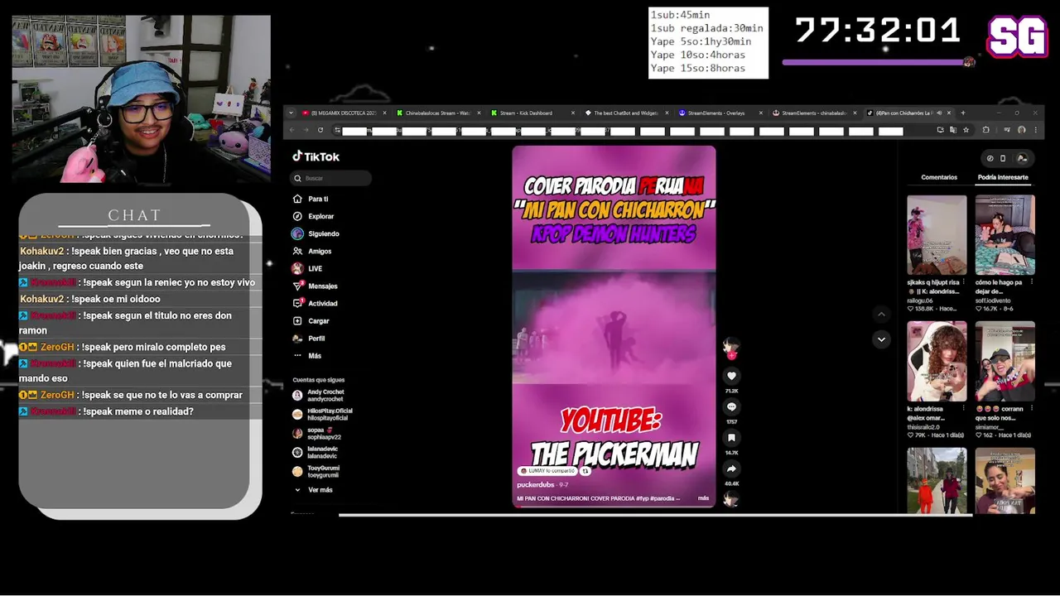Open ToeyGurumi account
The height and width of the screenshot is (596, 1060).
point(316,471)
